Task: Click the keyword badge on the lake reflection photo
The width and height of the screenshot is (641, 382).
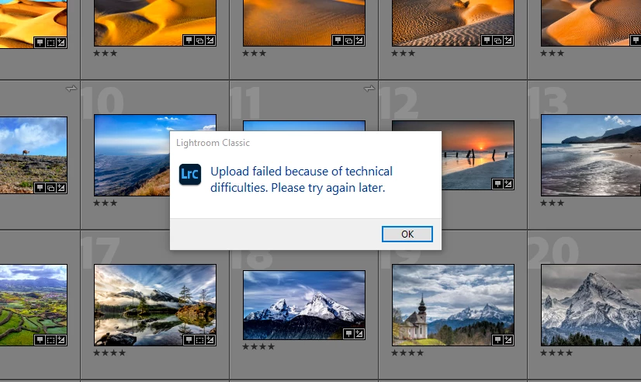Action: (x=189, y=340)
